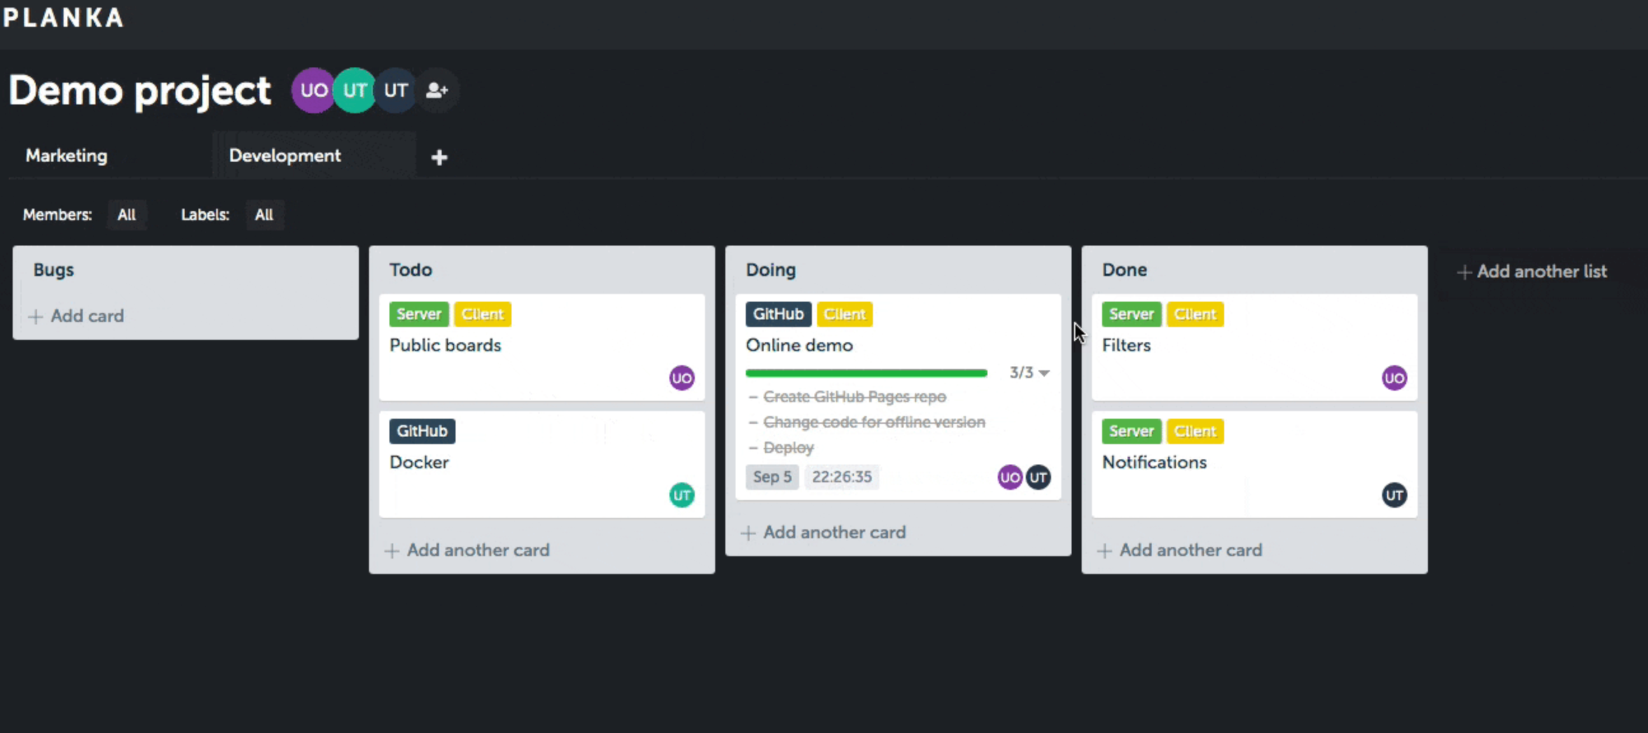Collapse the 3/3 task list arrow
The image size is (1648, 733).
[1044, 373]
